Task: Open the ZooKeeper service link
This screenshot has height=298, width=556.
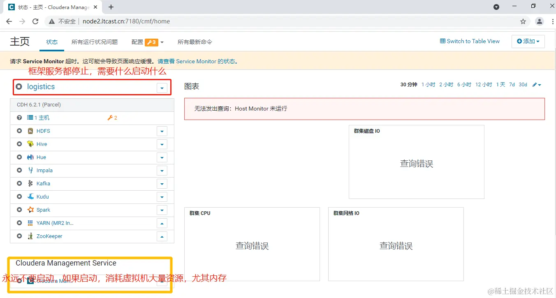Action: pyautogui.click(x=49, y=236)
